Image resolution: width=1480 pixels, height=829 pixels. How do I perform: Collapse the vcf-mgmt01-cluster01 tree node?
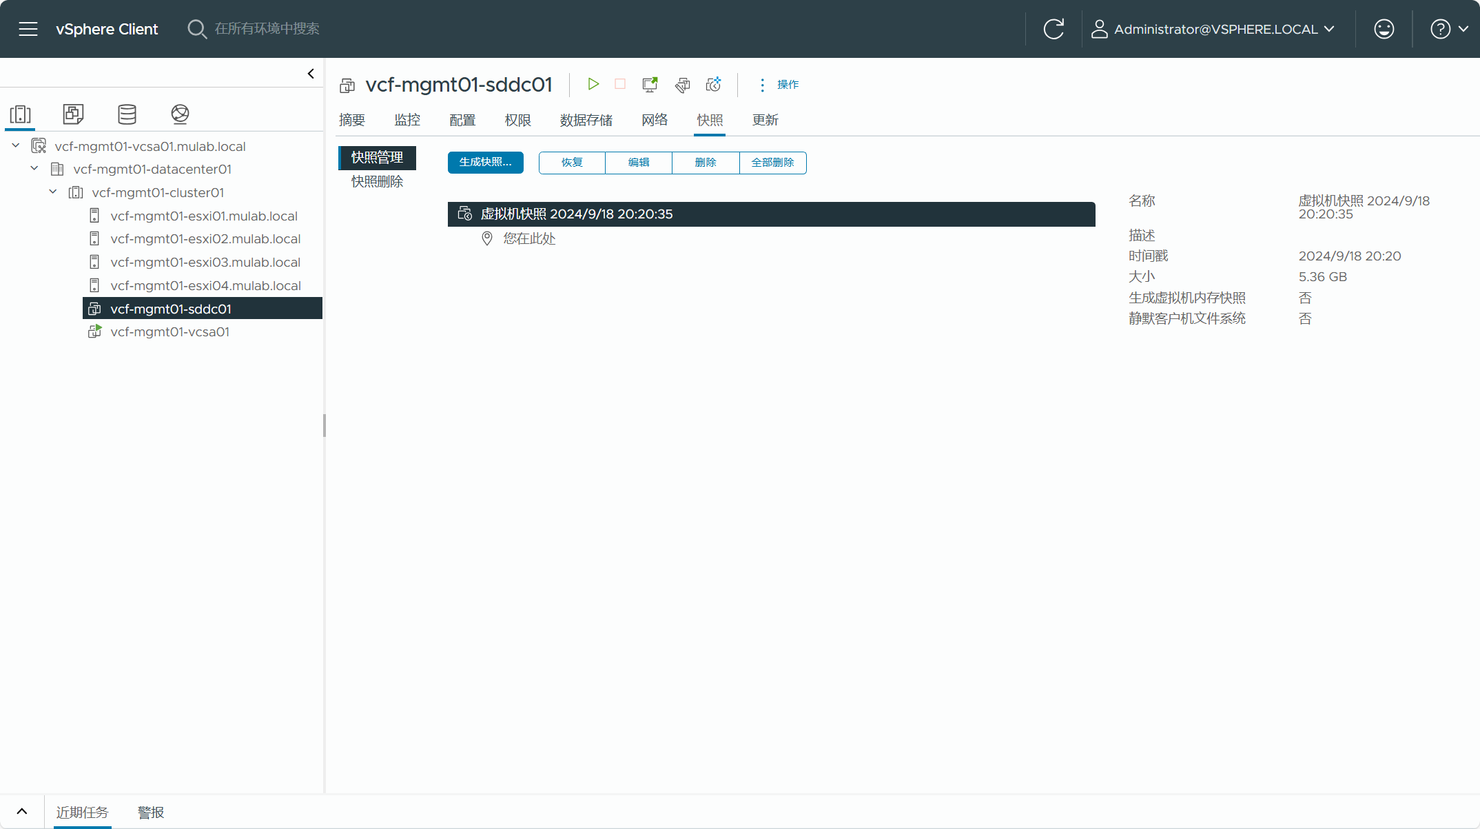[53, 192]
